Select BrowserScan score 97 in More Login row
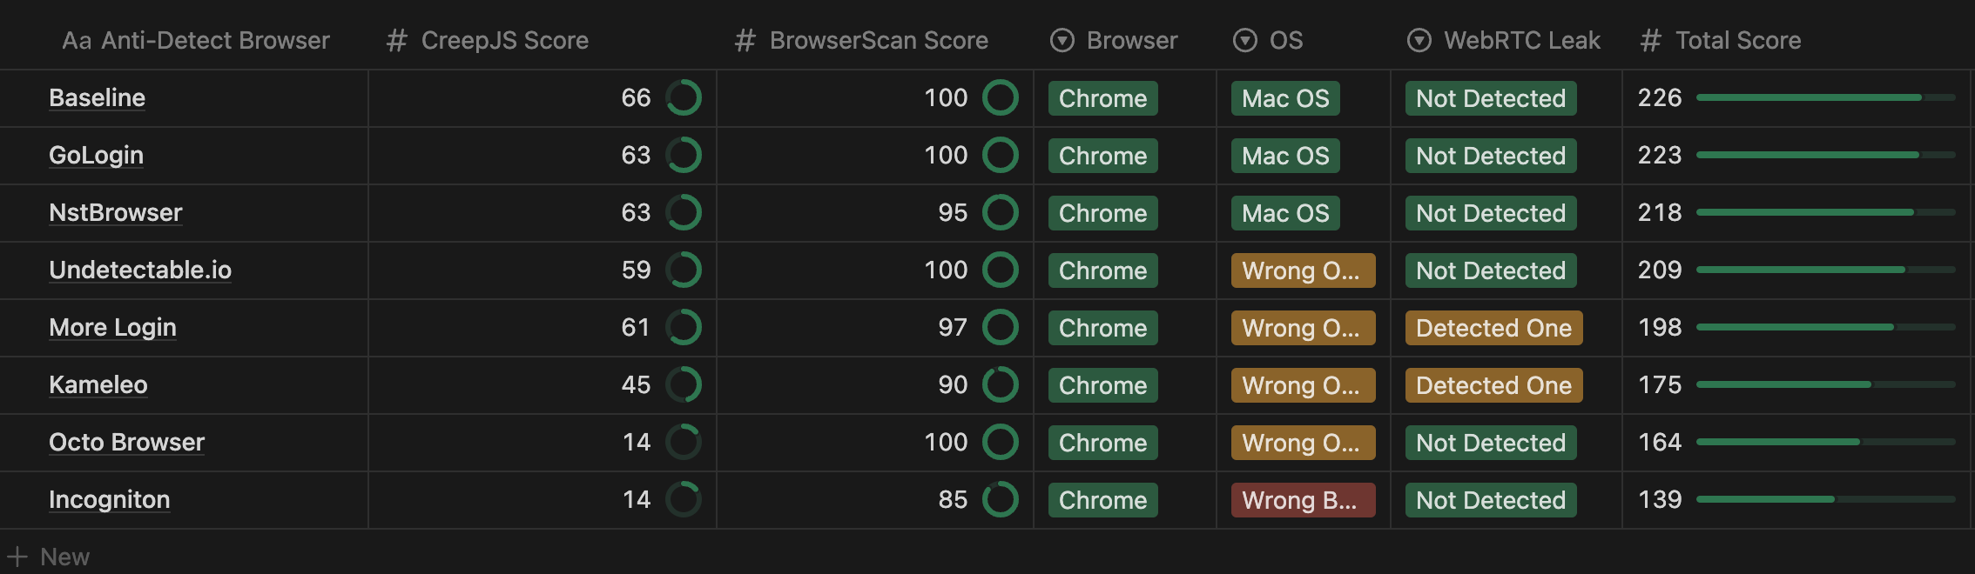Viewport: 1975px width, 574px height. point(953,327)
